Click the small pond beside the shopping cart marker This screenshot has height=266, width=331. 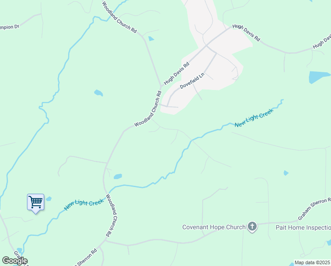click(49, 199)
